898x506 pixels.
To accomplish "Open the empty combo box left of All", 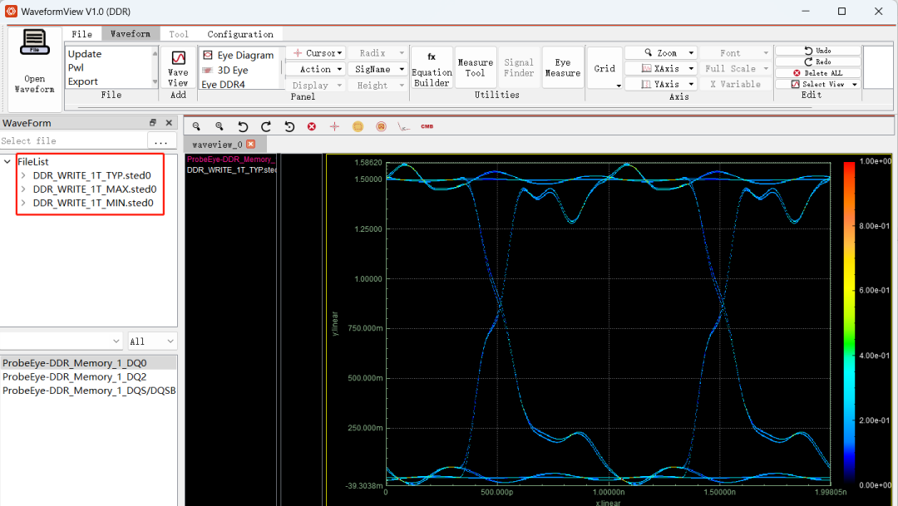I will coord(62,341).
